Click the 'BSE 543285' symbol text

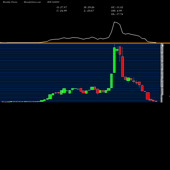[53, 2]
